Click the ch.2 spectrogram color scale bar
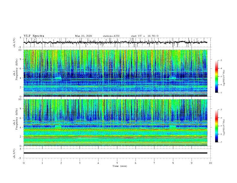Viewport: 237px width, 183px height. point(216,126)
